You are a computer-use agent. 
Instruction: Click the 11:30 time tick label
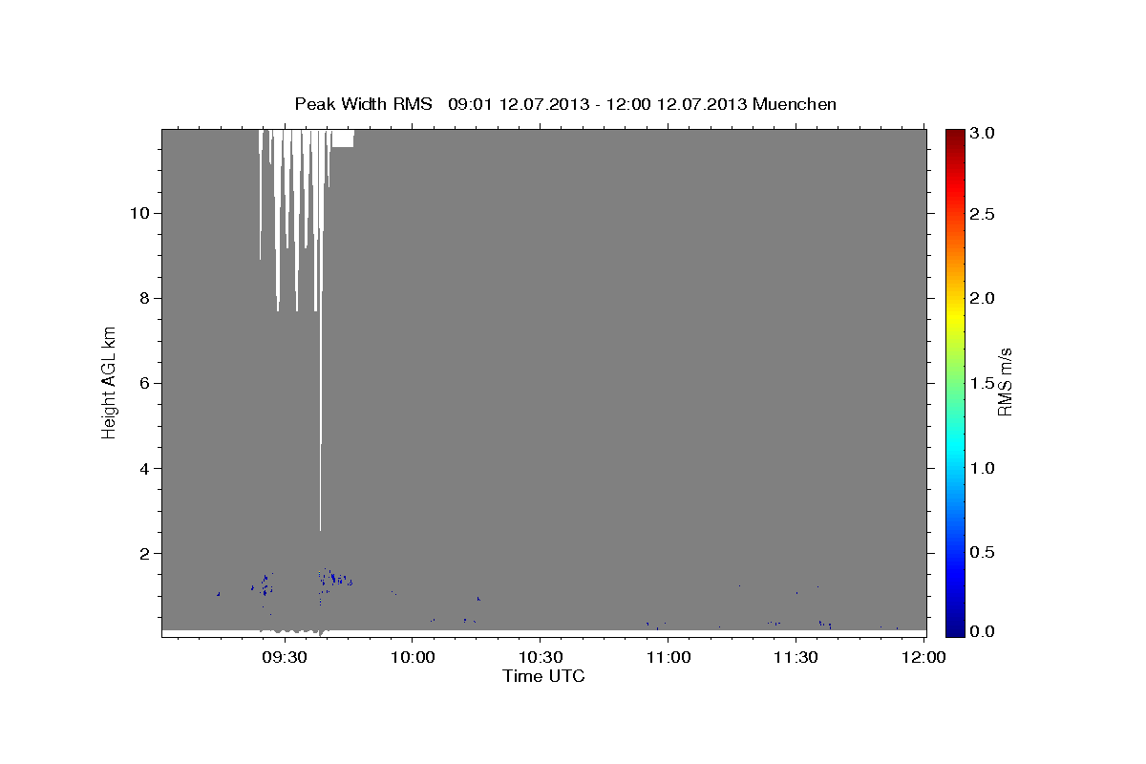795,657
